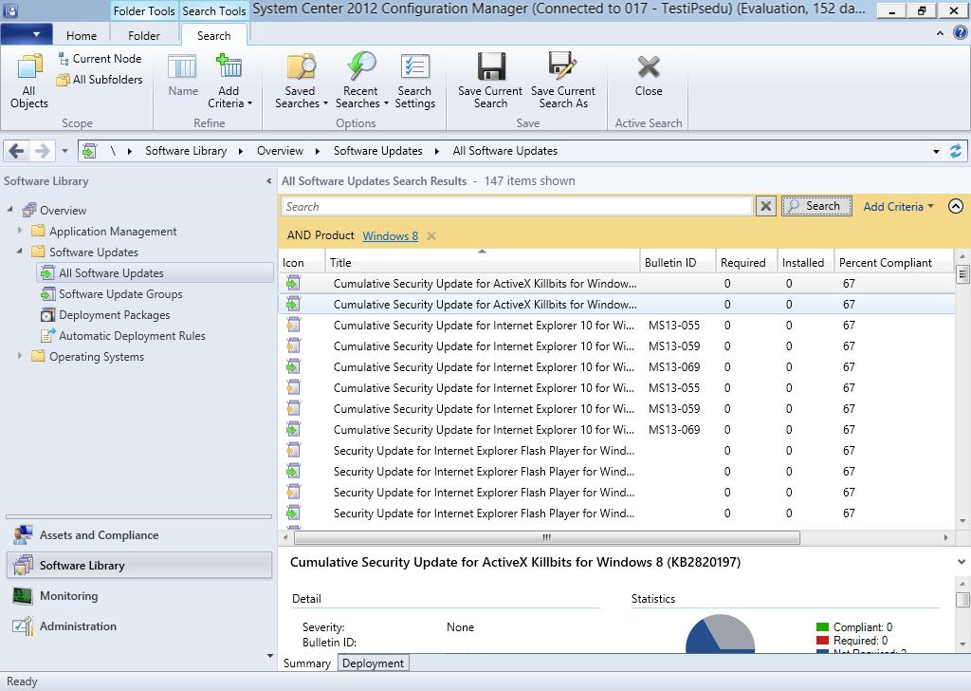Open the navigation history dropdown arrow

(64, 151)
